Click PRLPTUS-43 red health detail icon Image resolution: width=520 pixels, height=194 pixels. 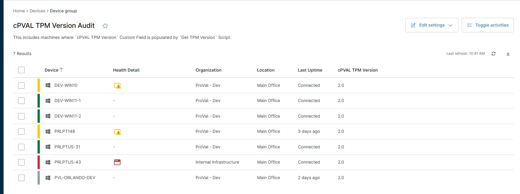[117, 162]
